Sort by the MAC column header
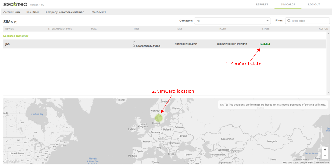 tap(94, 29)
